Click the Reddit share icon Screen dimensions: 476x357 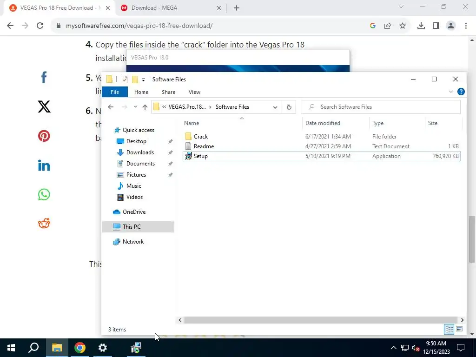(x=44, y=224)
